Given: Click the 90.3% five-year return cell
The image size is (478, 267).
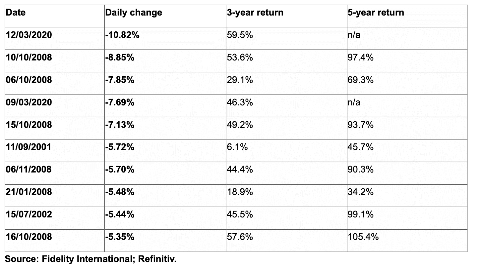Looking at the screenshot, I should (x=407, y=173).
